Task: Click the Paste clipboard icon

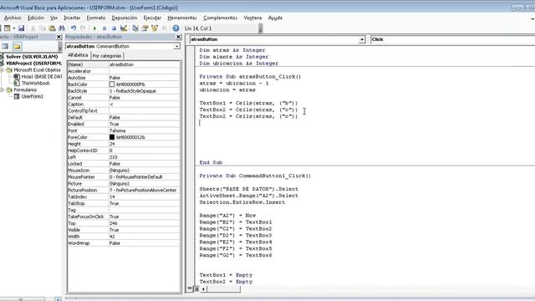Action: (x=52, y=28)
